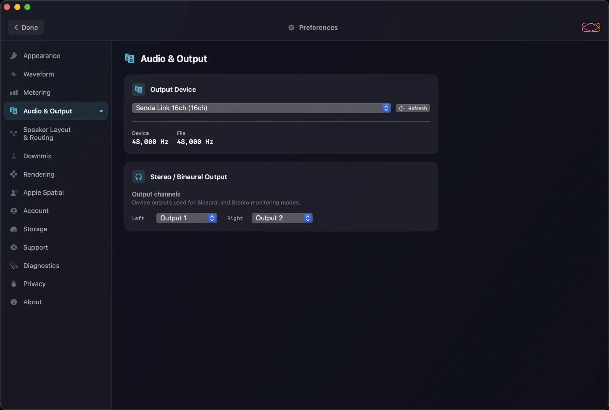Viewport: 609px width, 410px height.
Task: Open the About section
Action: [56, 302]
